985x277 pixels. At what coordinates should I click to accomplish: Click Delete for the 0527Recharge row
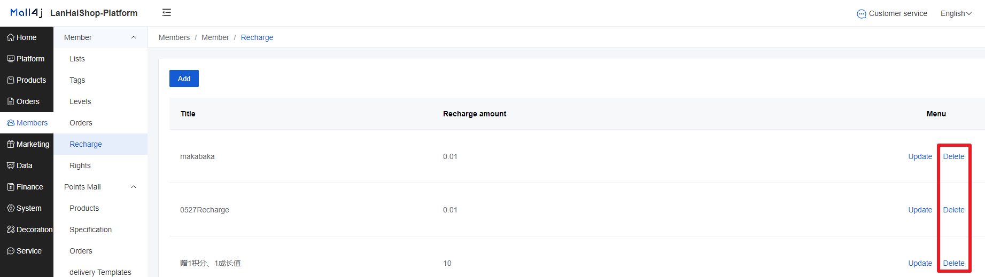[x=953, y=210]
